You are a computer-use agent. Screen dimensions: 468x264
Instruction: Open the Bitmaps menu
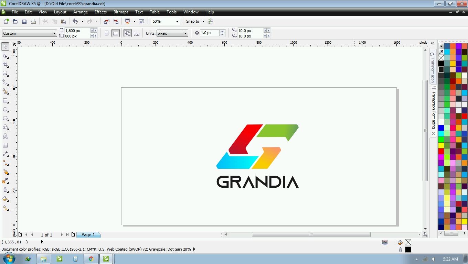point(121,12)
